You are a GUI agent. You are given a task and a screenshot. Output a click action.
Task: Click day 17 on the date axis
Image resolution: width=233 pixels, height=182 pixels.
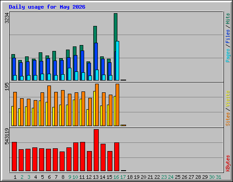[123, 177]
